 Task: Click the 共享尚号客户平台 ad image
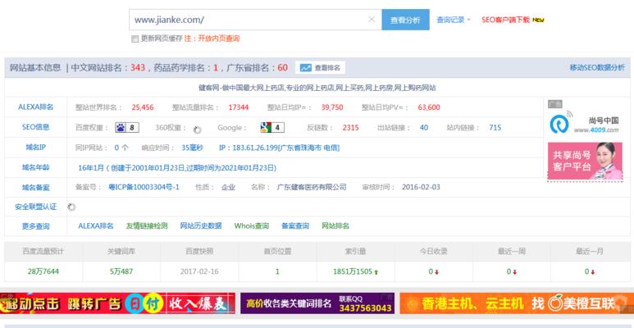point(585,161)
